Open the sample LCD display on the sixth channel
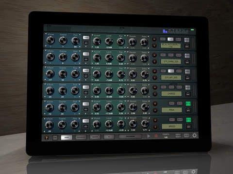 pos(172,126)
